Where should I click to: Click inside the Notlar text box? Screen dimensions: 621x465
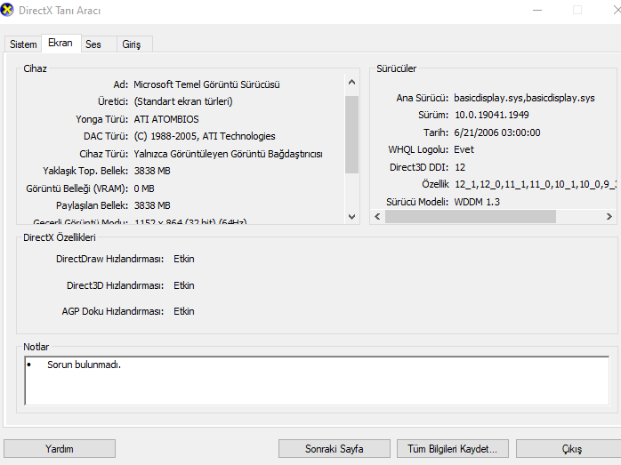coord(317,381)
